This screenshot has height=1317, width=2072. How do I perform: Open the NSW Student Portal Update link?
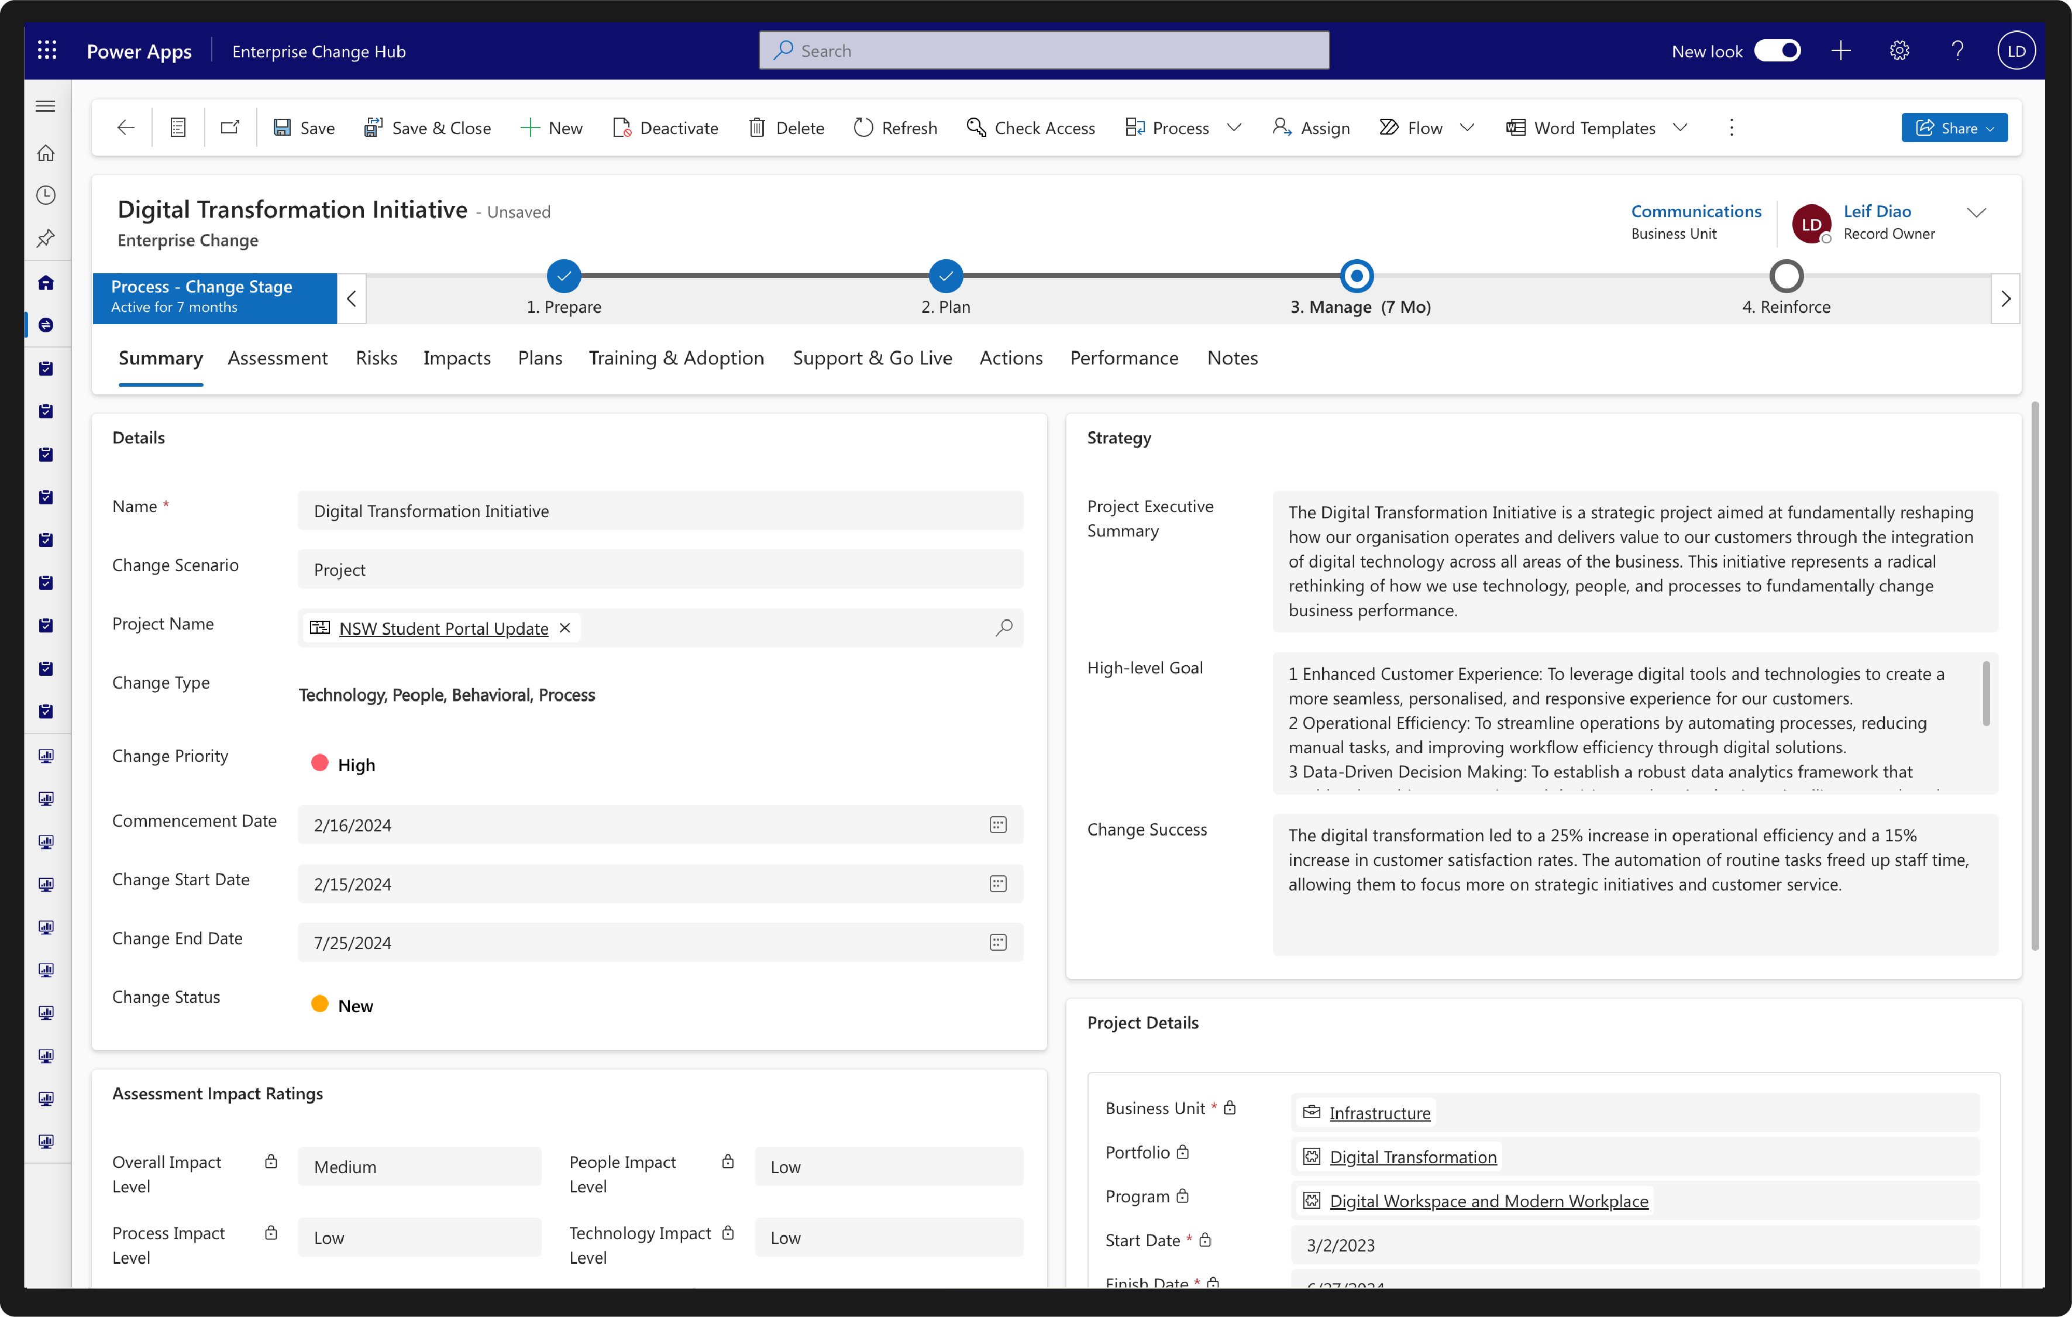tap(443, 628)
